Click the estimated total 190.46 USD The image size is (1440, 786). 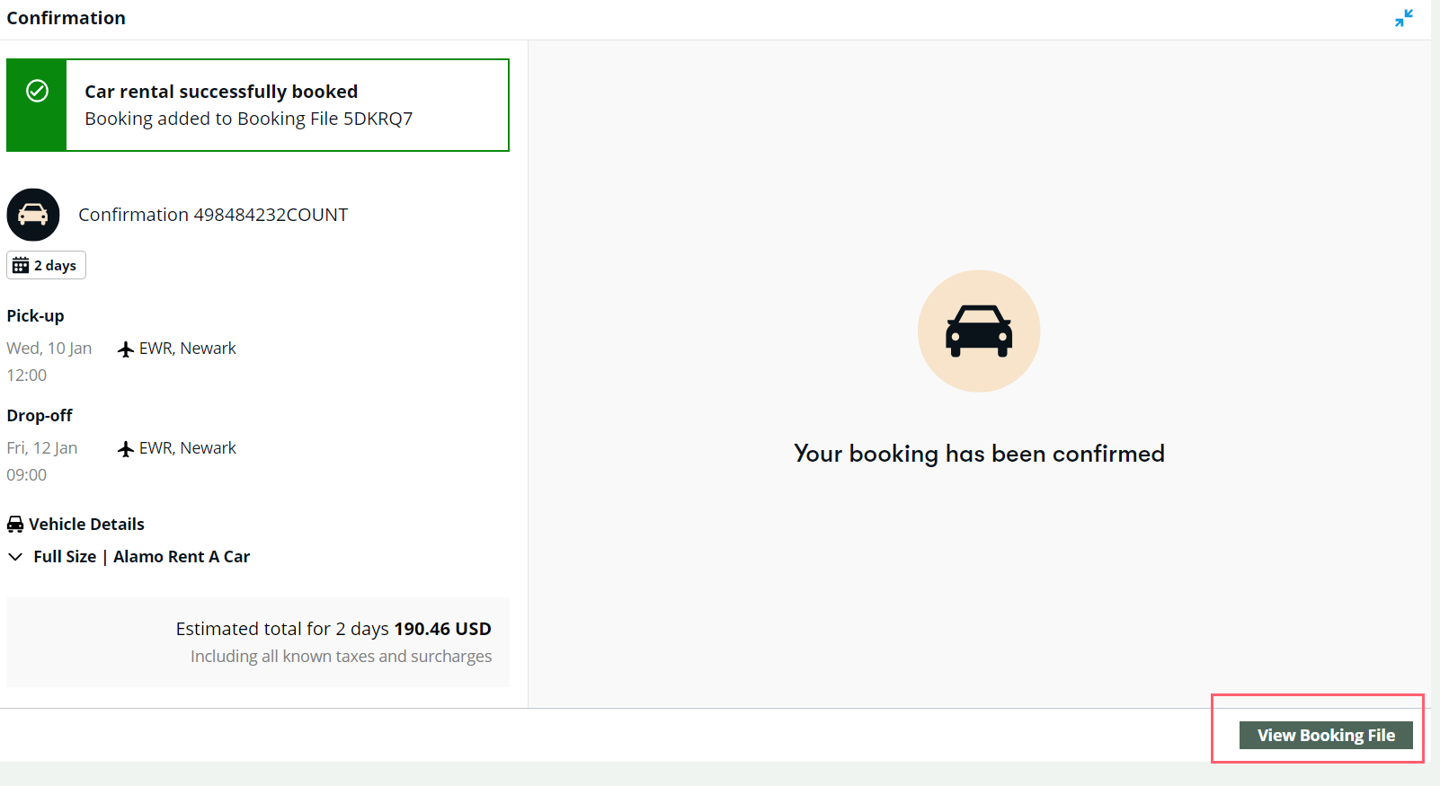pyautogui.click(x=442, y=629)
